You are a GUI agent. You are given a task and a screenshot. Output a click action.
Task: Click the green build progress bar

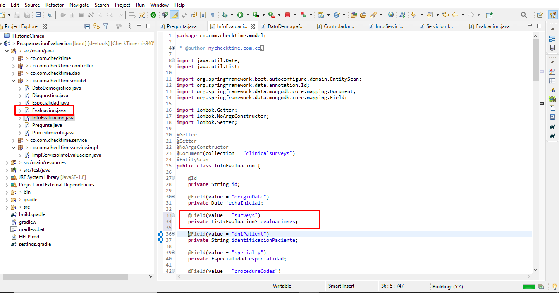click(x=529, y=286)
